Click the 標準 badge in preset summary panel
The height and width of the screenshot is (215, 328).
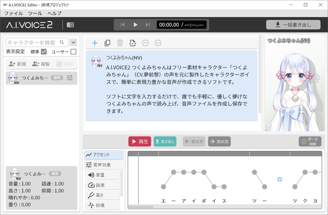55,174
